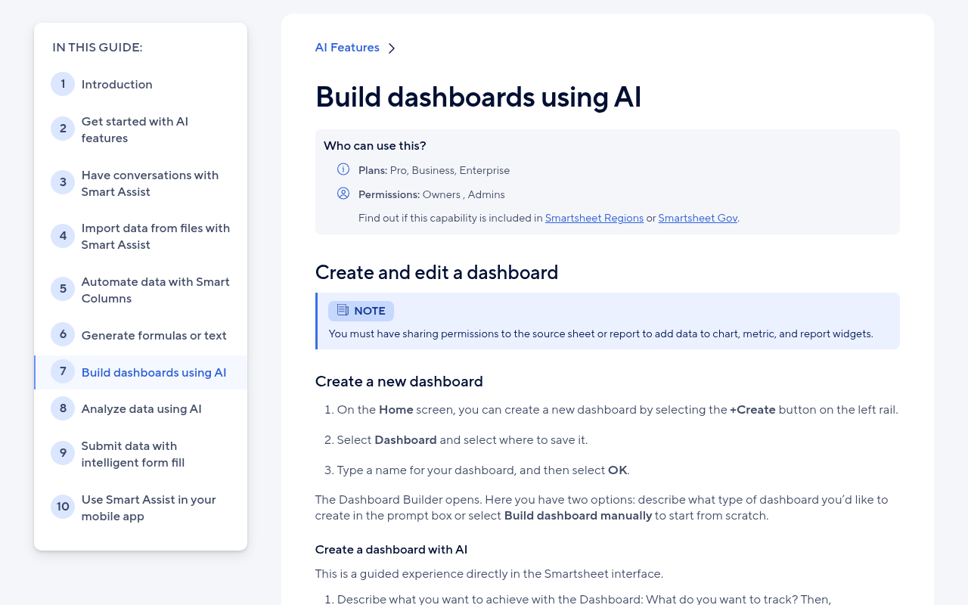968x605 pixels.
Task: Click the Permissions: Owners, Admins line
Action: pyautogui.click(x=432, y=194)
